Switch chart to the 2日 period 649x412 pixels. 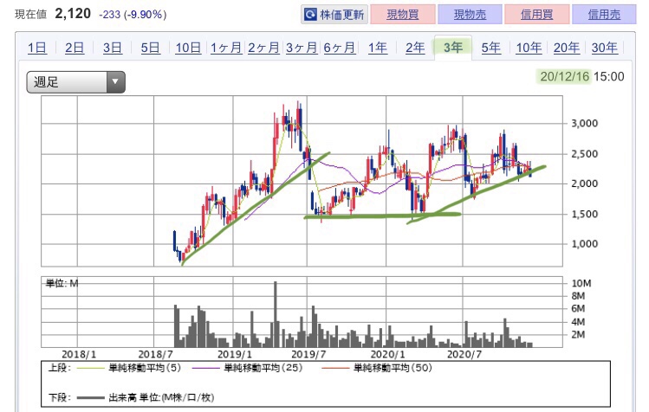75,48
